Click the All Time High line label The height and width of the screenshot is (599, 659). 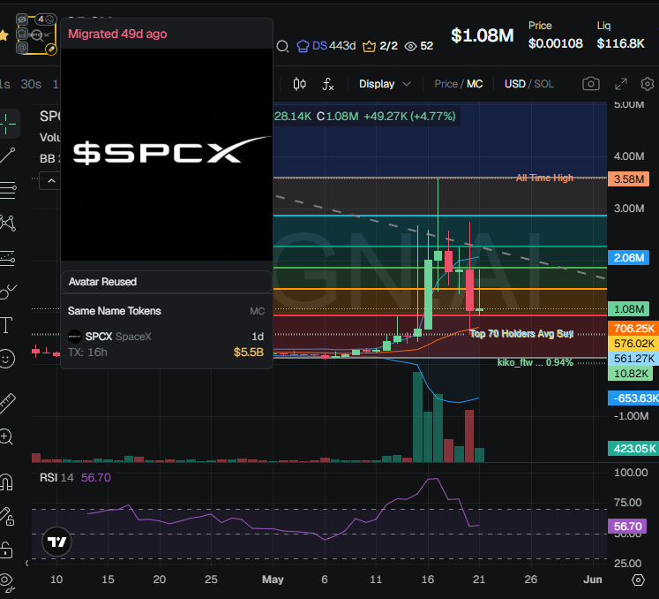click(x=544, y=178)
